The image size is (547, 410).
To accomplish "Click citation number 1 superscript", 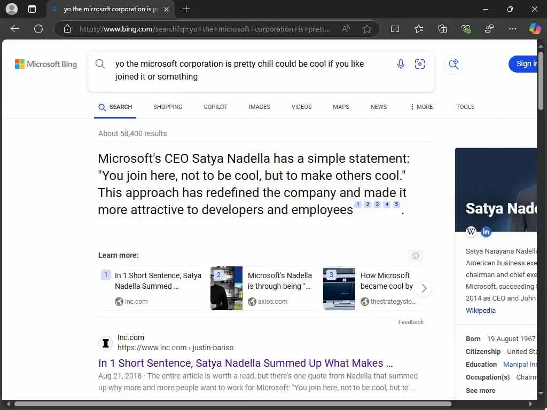I will point(357,204).
